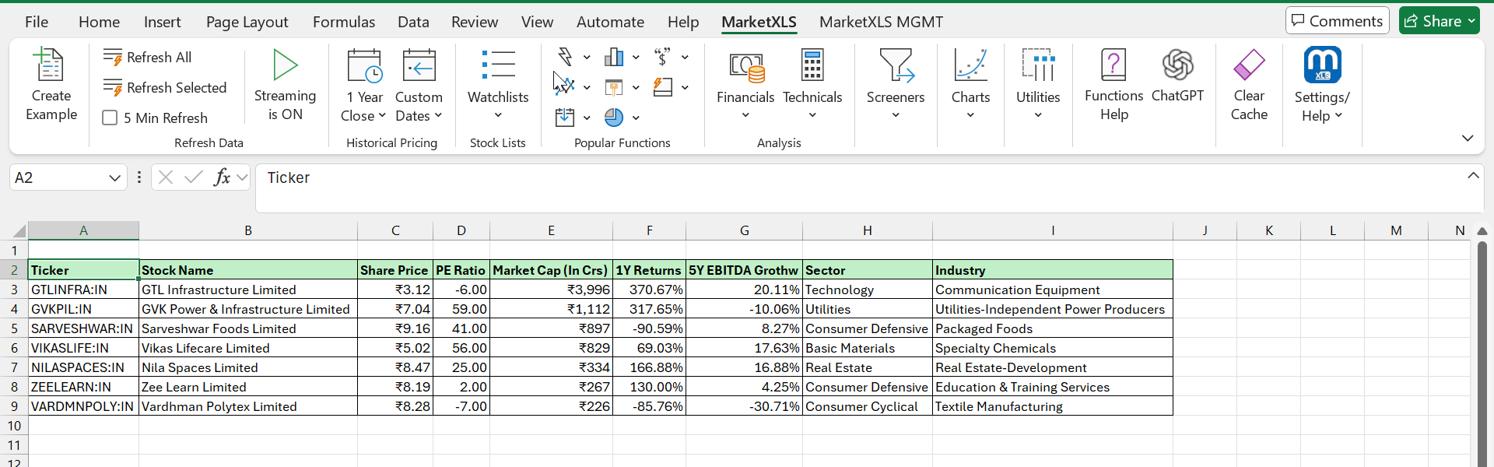Click the formula Cancel X icon

165,177
